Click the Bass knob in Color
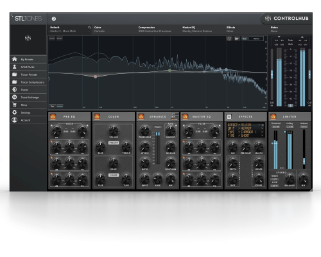321x257 pixels. (x=100, y=147)
